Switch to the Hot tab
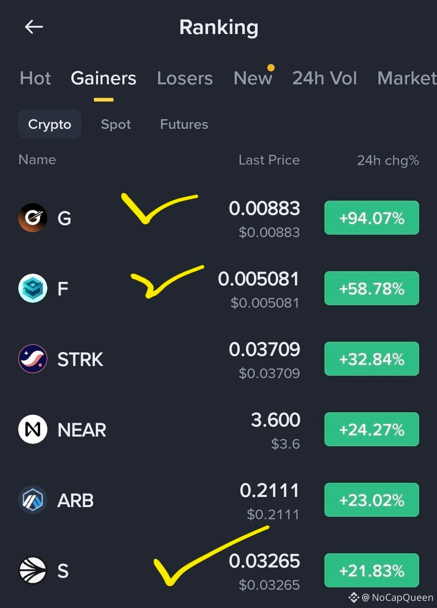This screenshot has height=608, width=437. [35, 78]
